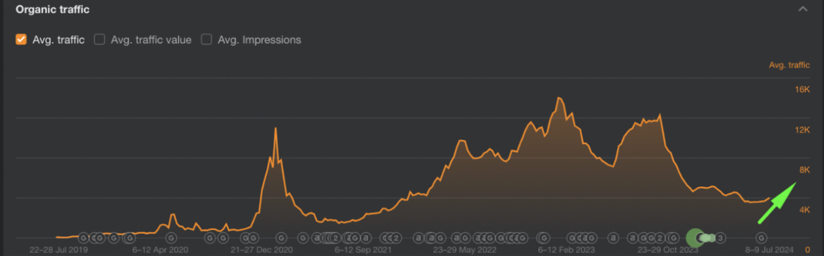Collapse the Organic traffic panel chevron
Viewport: 824px width, 256px height.
(x=803, y=9)
